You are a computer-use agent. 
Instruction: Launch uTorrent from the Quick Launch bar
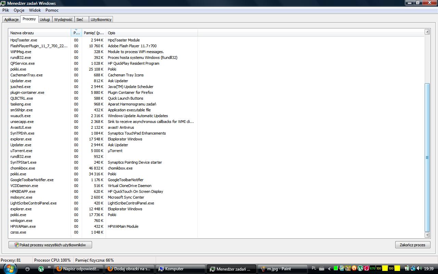click(41, 269)
